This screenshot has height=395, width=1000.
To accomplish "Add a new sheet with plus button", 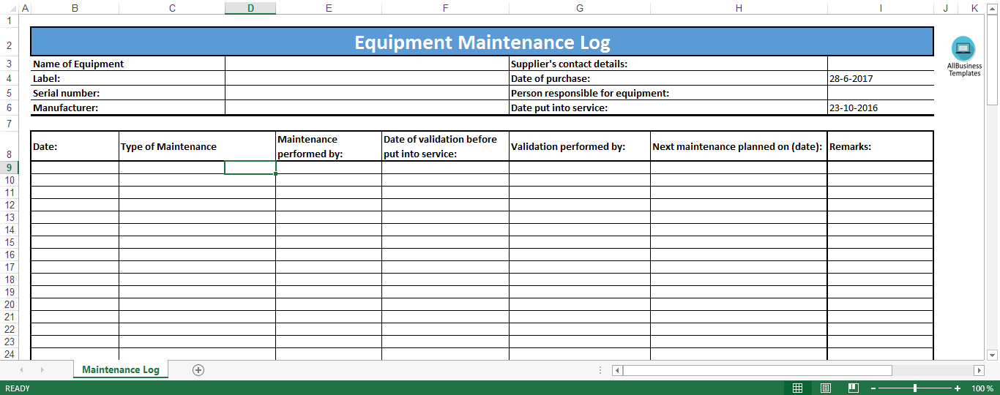I will point(198,370).
